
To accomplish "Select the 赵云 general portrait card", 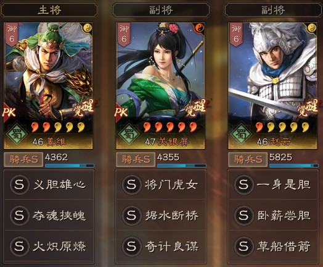I will pyautogui.click(x=272, y=85).
